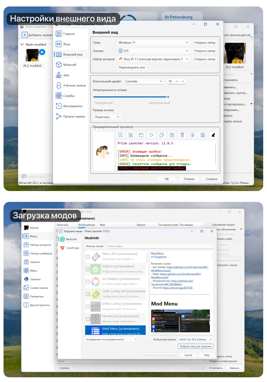Click Перезагрузить все button in appearance settings

[132, 67]
